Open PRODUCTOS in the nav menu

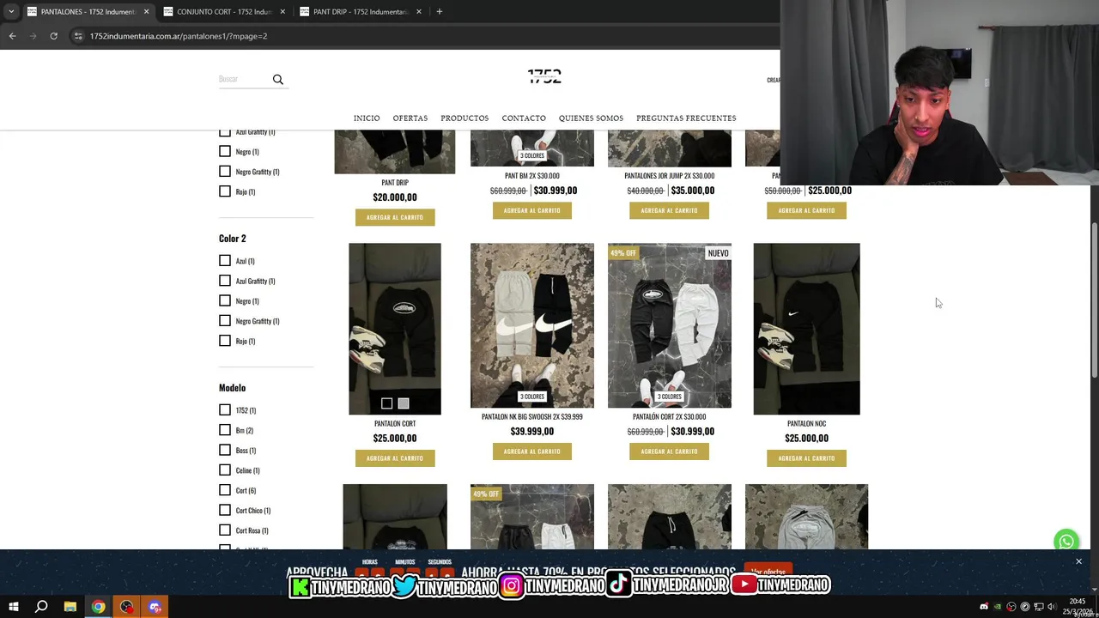(x=464, y=118)
